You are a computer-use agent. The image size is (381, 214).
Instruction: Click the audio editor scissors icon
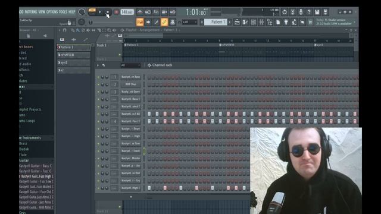[x=292, y=12]
